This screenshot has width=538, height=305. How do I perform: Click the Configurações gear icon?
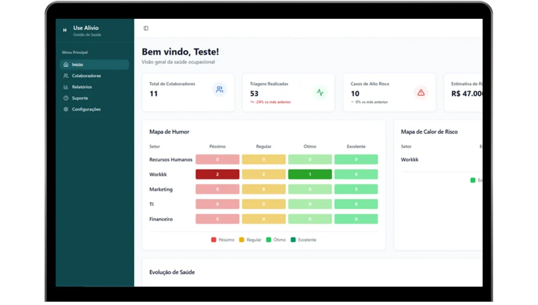point(66,109)
